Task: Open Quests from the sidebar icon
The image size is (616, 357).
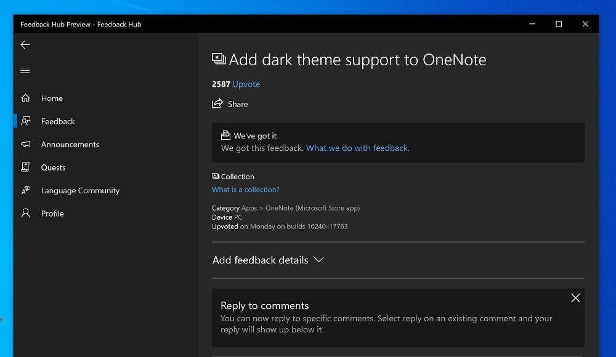Action: point(25,167)
